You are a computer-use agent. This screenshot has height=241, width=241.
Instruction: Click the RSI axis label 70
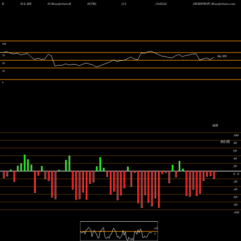(x=3, y=55)
